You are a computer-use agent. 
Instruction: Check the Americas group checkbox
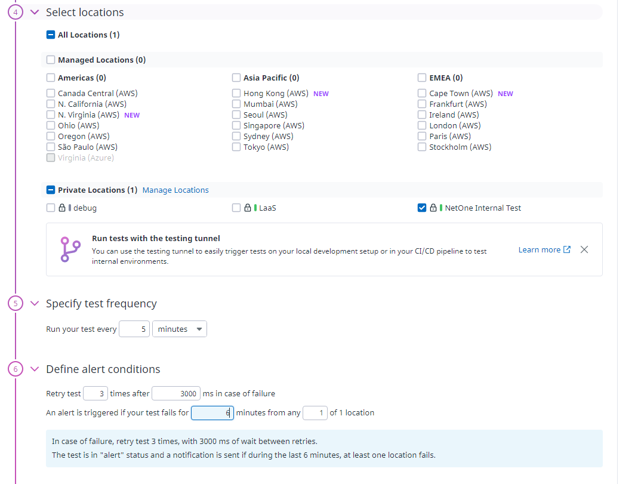(x=51, y=78)
